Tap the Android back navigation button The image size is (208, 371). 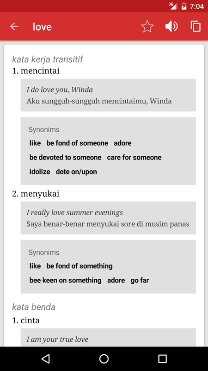coord(45,358)
